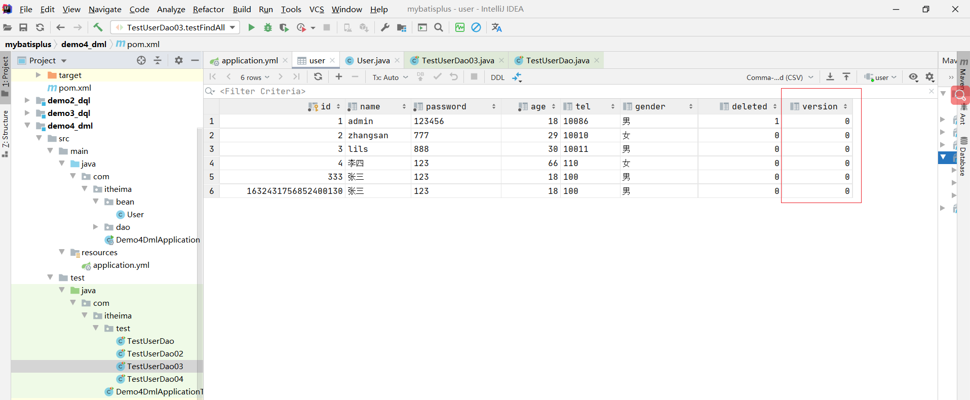Jump to the last page of rows
The height and width of the screenshot is (400, 970).
pyautogui.click(x=296, y=76)
